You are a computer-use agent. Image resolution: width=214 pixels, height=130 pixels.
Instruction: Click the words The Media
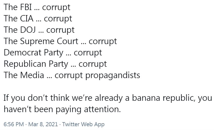tap(24, 75)
